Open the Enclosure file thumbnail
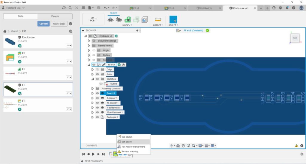 10,41
